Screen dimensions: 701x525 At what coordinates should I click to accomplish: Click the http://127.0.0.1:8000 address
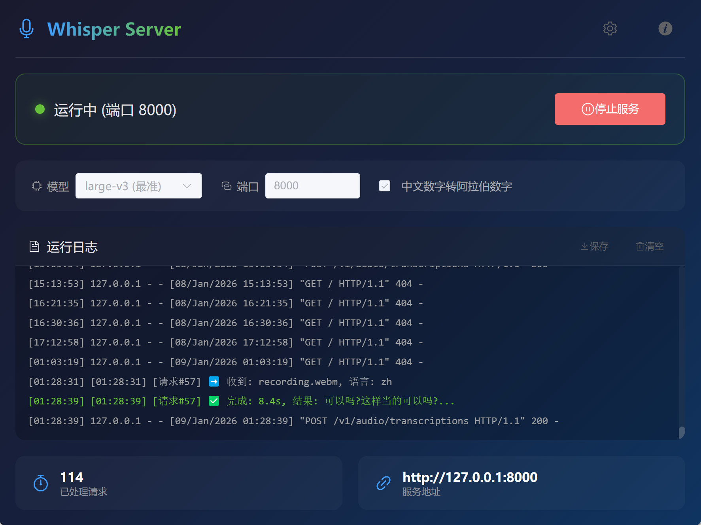(x=470, y=478)
